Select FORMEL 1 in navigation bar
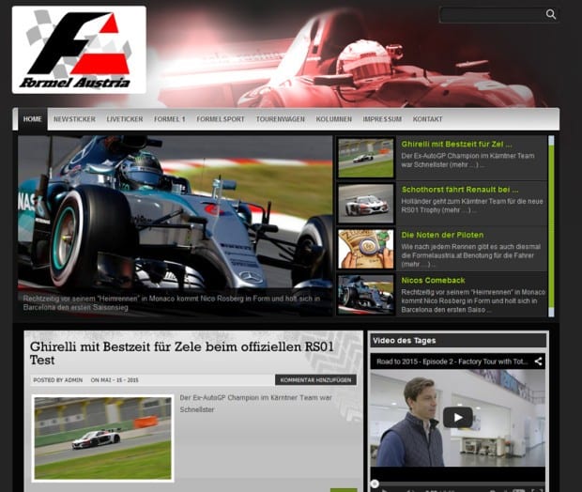Image resolution: width=582 pixels, height=492 pixels. (x=170, y=119)
